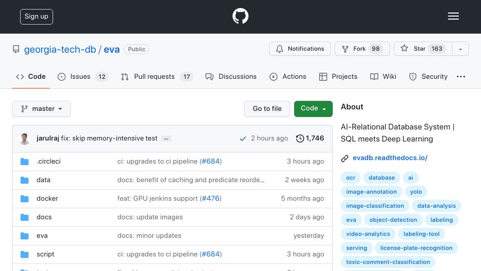The height and width of the screenshot is (271, 481).
Task: Open the video-analytics topic tag
Action: (368, 234)
